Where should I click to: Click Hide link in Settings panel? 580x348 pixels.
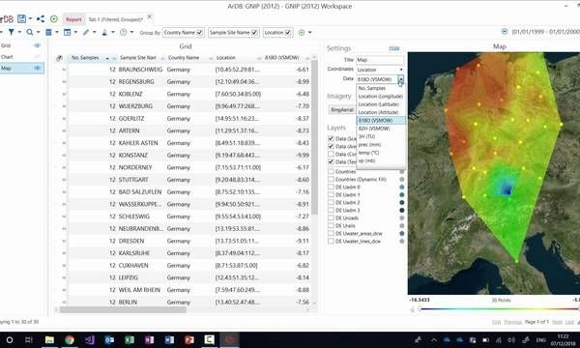tap(394, 48)
